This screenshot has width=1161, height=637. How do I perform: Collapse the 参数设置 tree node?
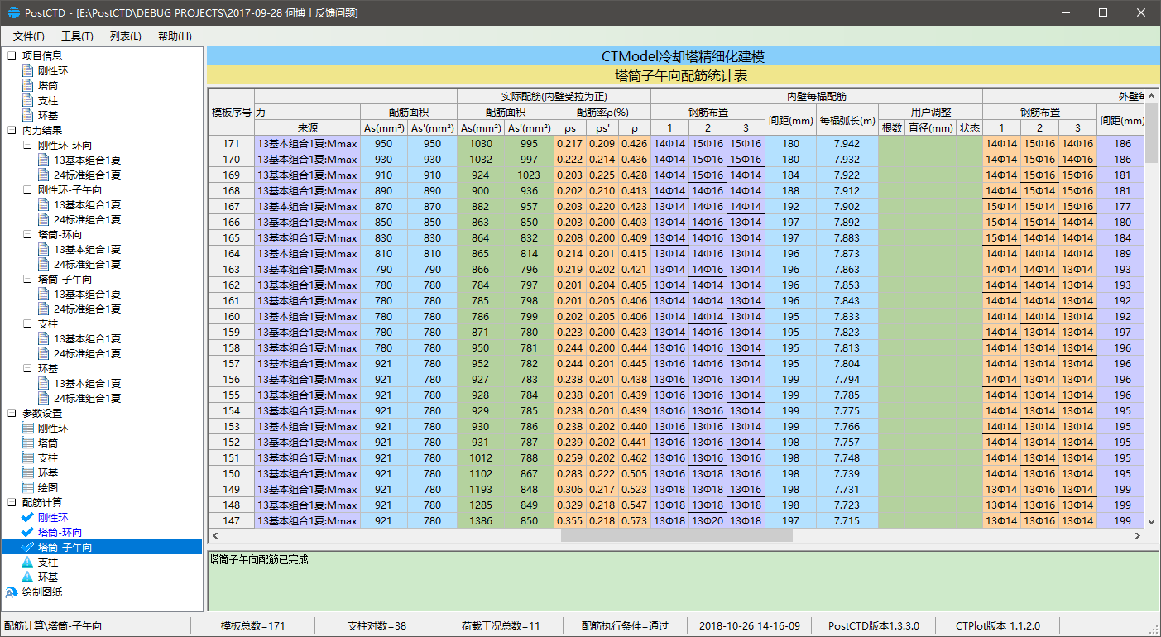tap(12, 414)
